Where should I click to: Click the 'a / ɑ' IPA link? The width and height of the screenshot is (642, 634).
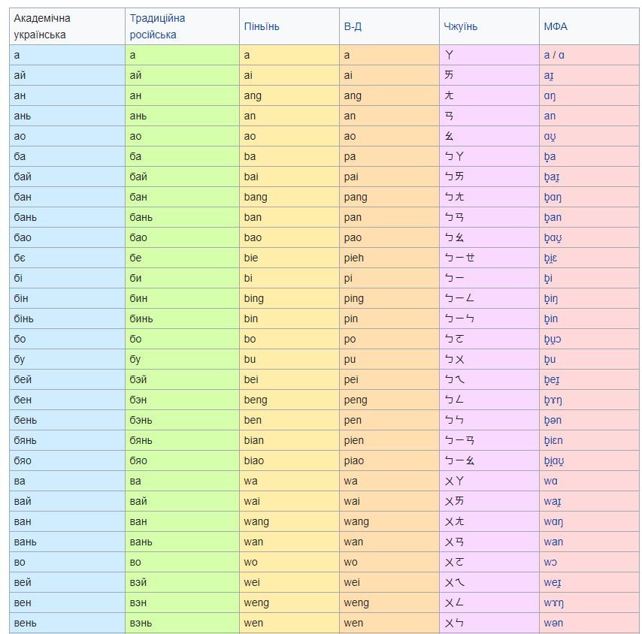pyautogui.click(x=554, y=55)
